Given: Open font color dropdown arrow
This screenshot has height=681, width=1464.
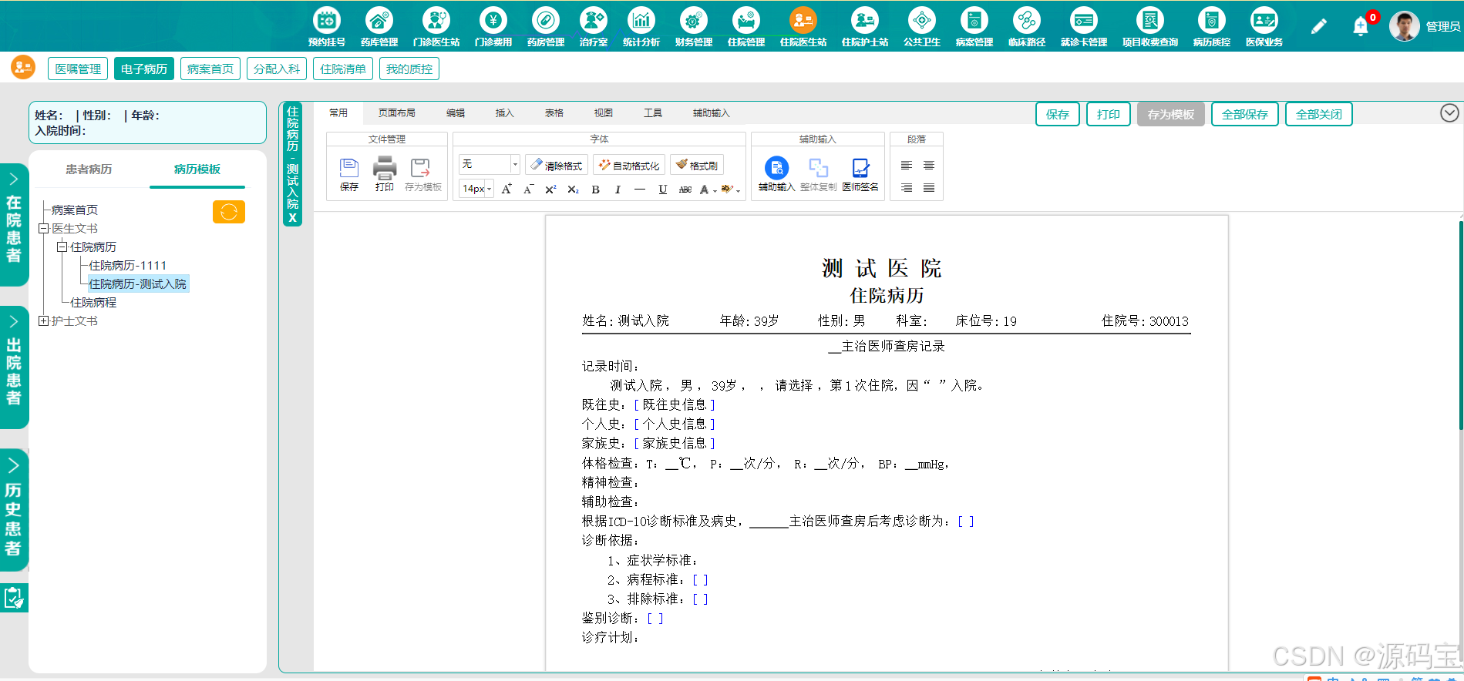Looking at the screenshot, I should (x=715, y=190).
